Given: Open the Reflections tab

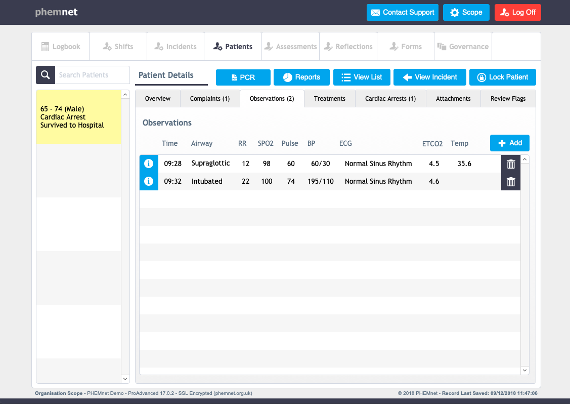Looking at the screenshot, I should pyautogui.click(x=348, y=47).
